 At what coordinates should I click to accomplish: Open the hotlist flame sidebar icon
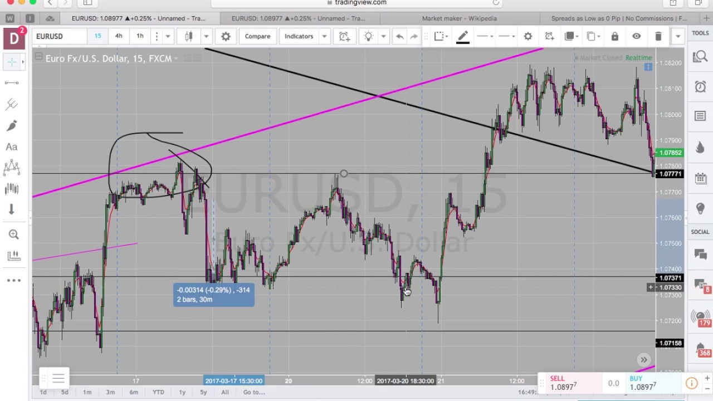(700, 148)
